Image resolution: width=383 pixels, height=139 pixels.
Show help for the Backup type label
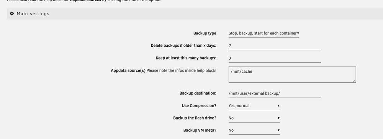[205, 33]
